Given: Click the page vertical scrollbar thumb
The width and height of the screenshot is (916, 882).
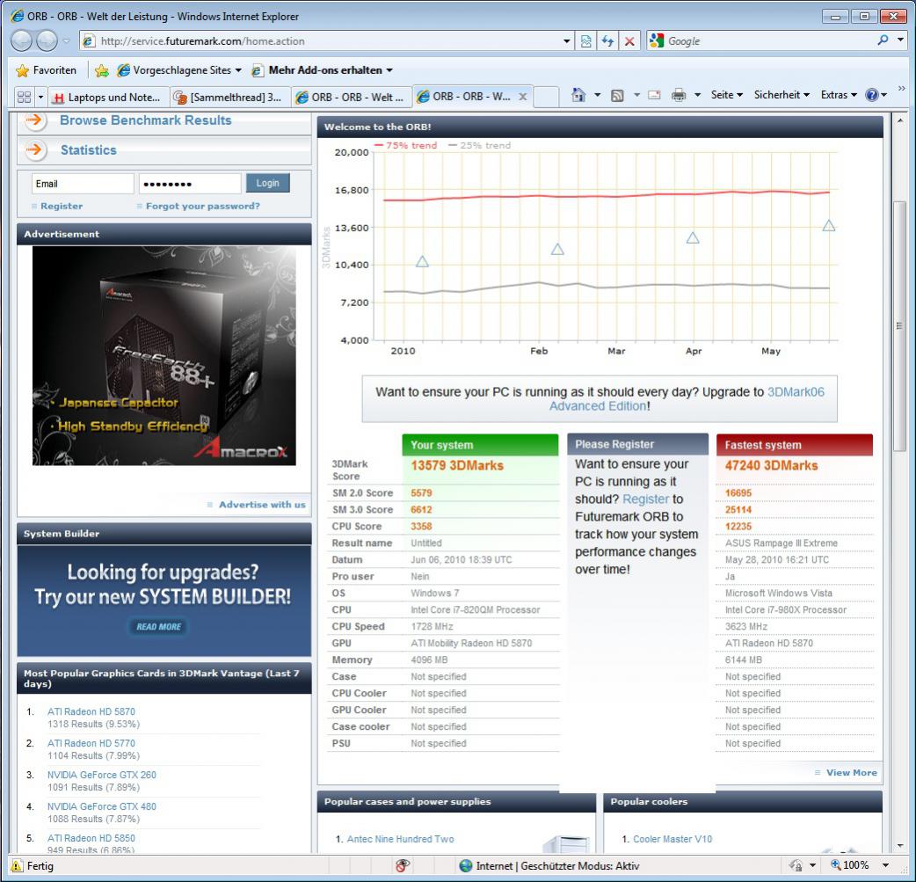Looking at the screenshot, I should [899, 325].
